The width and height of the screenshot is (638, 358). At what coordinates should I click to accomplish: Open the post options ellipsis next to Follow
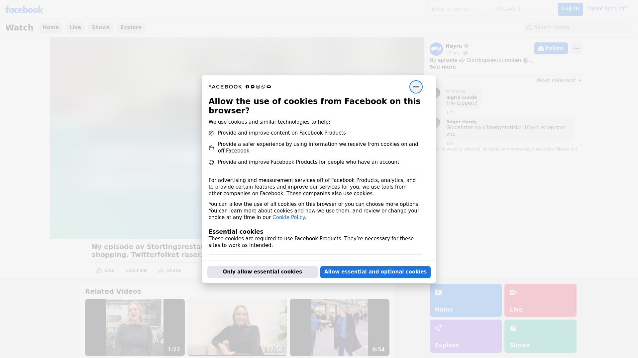pos(576,48)
